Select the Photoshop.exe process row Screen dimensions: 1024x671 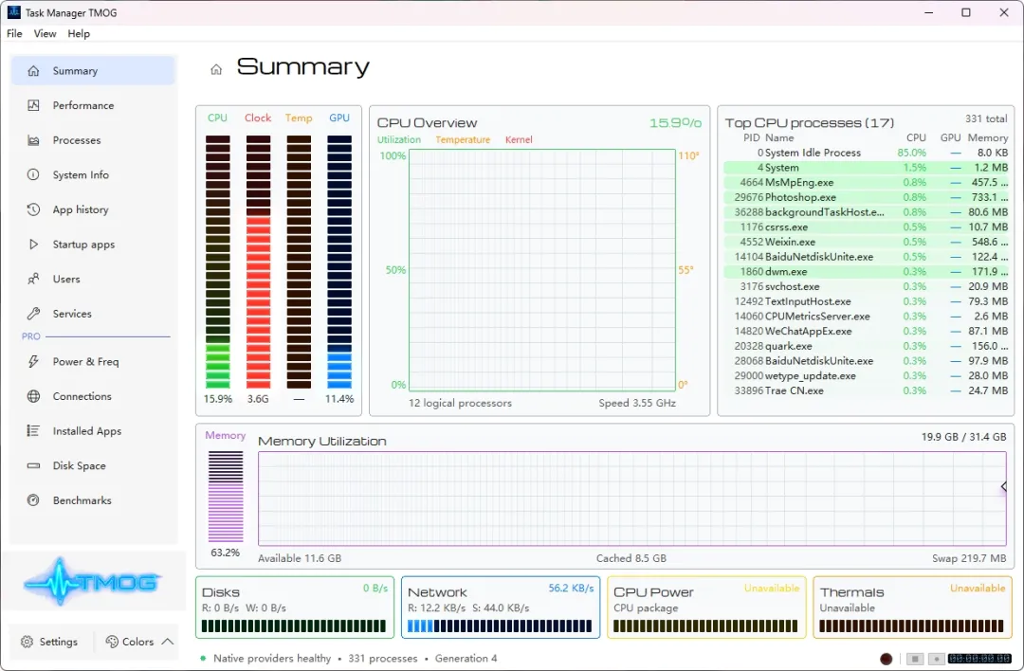pyautogui.click(x=866, y=197)
